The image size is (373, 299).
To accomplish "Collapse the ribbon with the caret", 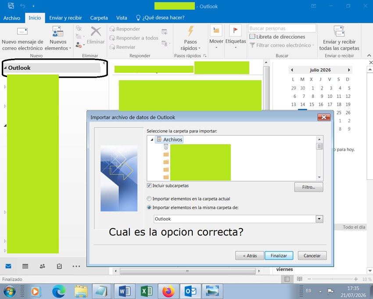I will click(369, 55).
